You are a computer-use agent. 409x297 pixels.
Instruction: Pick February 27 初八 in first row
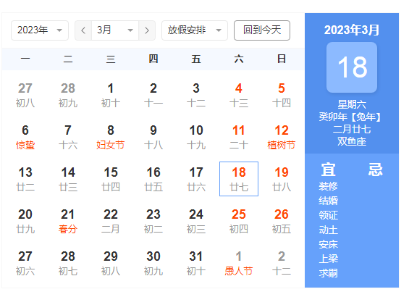tap(25, 95)
